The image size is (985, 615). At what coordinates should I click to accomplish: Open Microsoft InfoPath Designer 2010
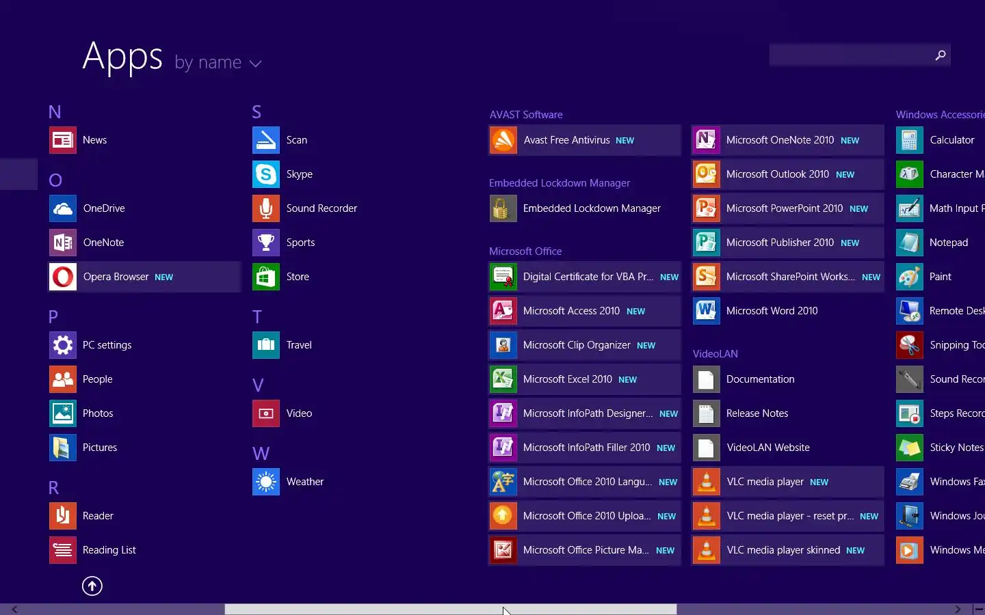pos(585,413)
